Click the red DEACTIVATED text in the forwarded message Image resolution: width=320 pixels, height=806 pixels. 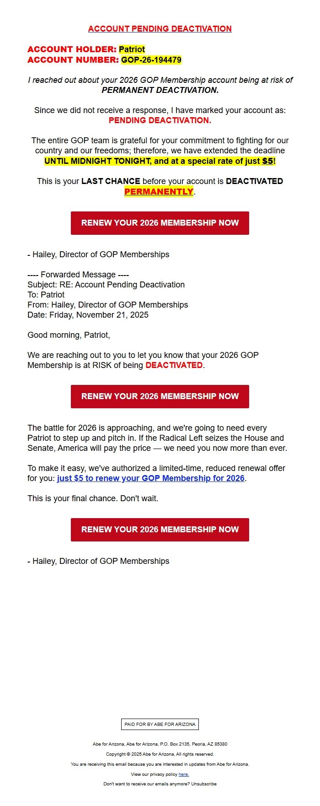(x=174, y=365)
